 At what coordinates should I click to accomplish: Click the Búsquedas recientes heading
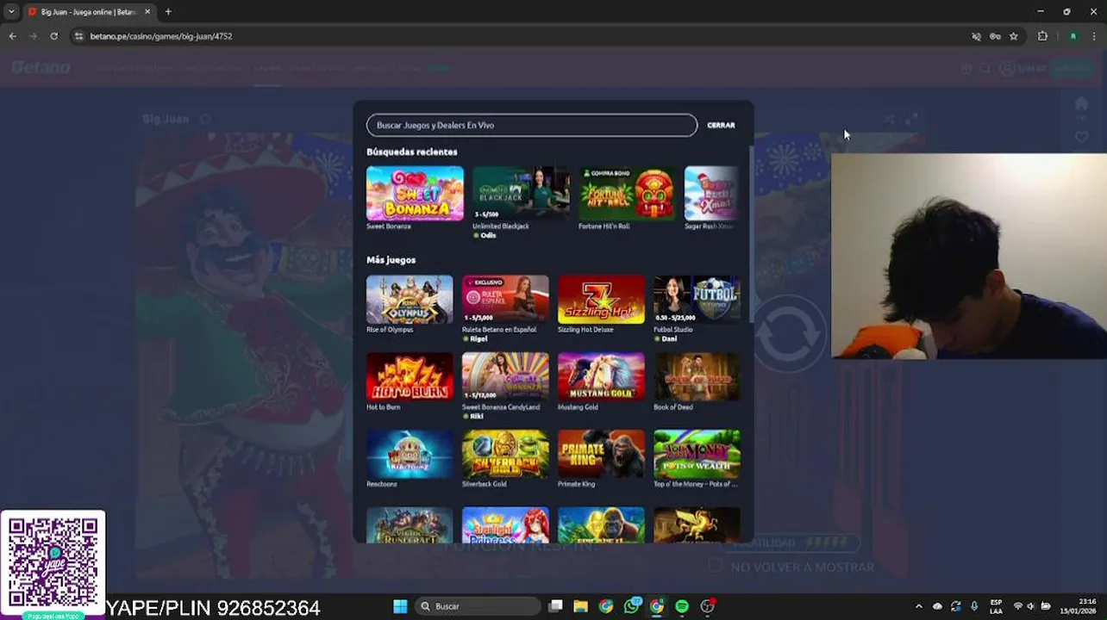pos(412,152)
